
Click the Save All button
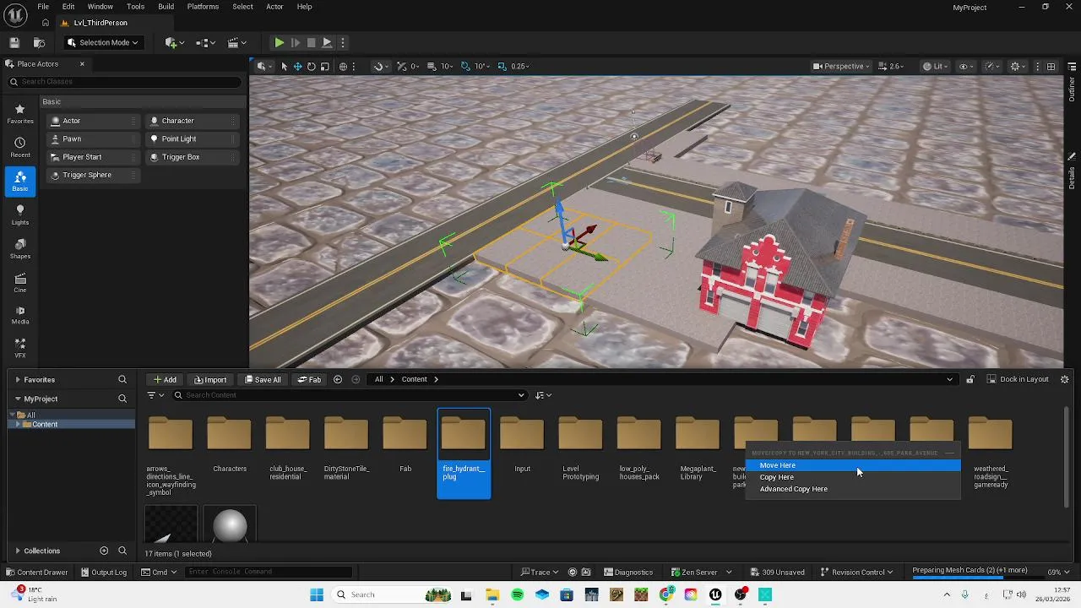263,379
